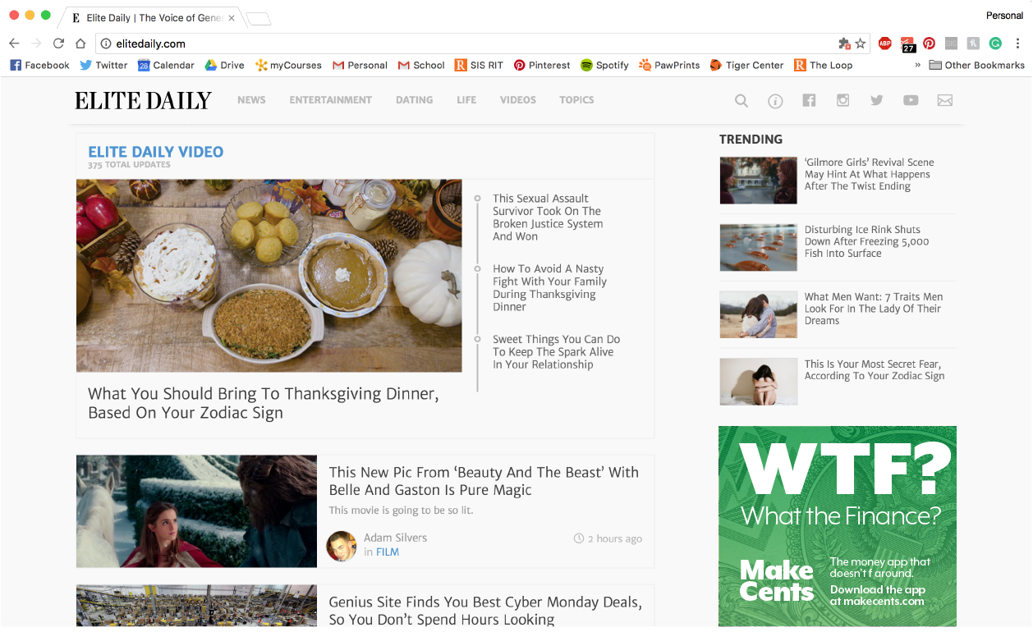This screenshot has height=632, width=1033.
Task: Open the ELITE DAILY VIDEO section heading
Action: (155, 152)
